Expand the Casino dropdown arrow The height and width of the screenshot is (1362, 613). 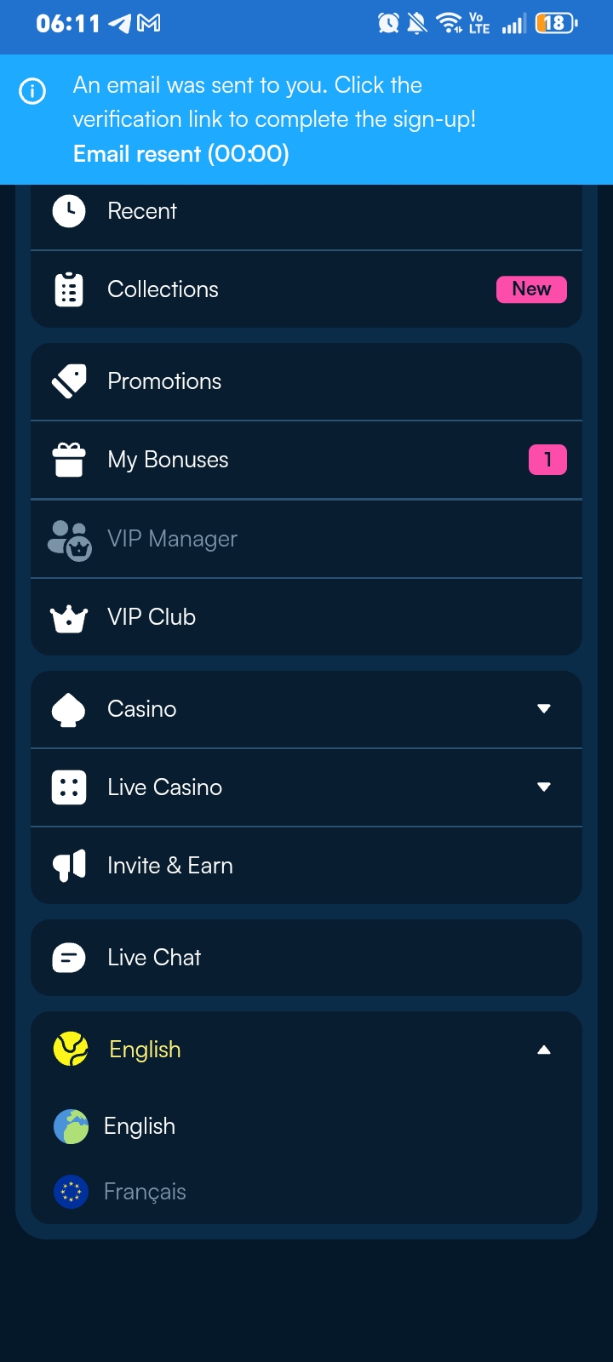coord(544,709)
